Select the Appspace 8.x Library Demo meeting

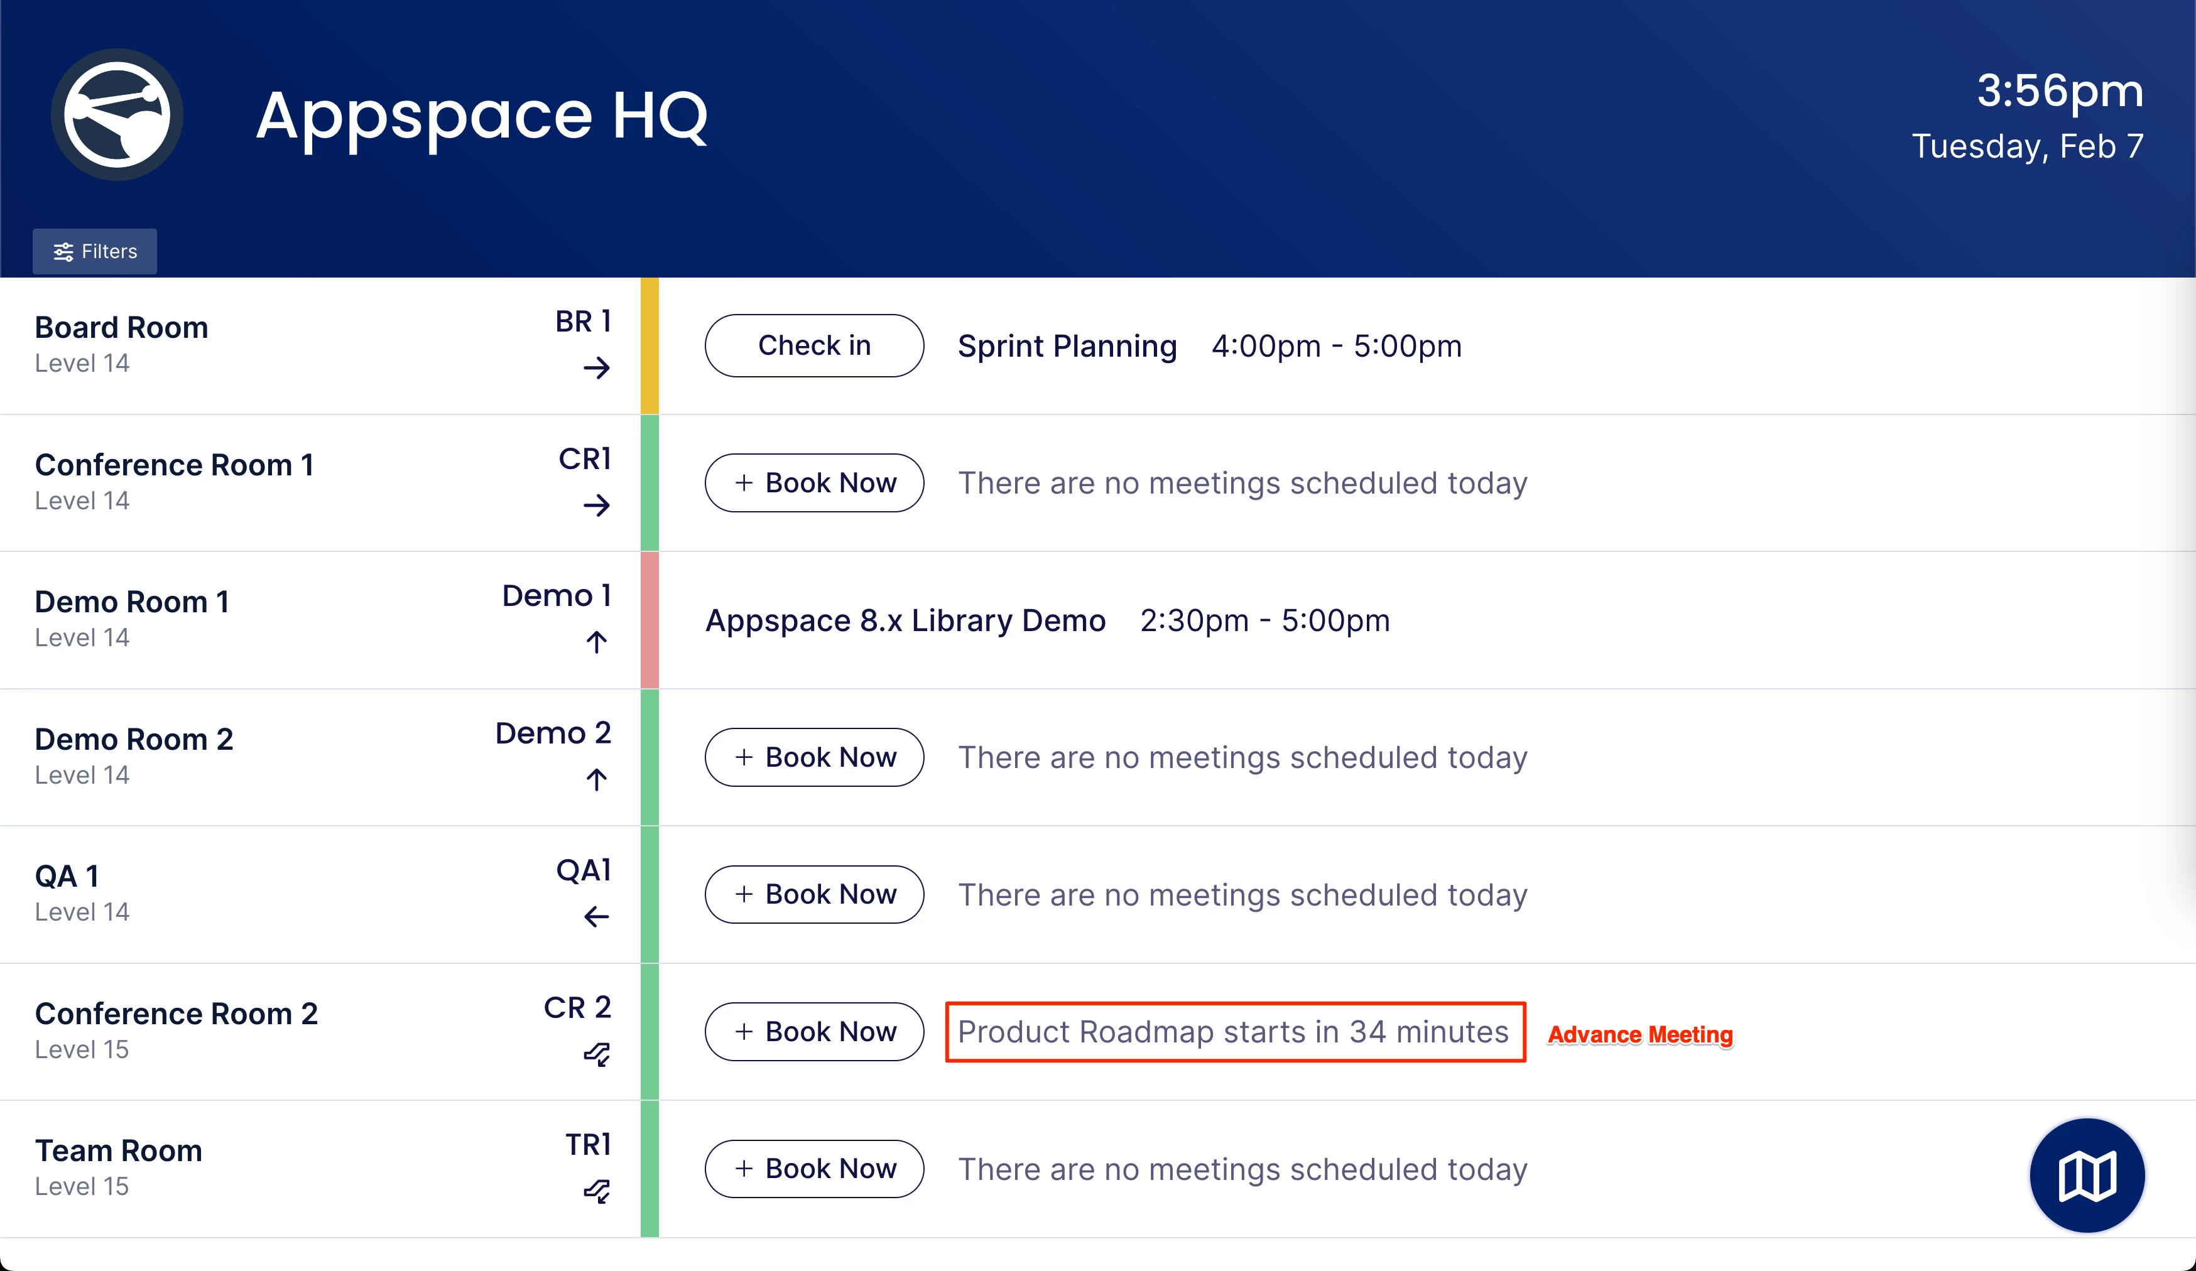[x=905, y=620]
